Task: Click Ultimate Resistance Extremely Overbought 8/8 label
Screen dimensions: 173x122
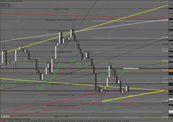Action: [61, 20]
